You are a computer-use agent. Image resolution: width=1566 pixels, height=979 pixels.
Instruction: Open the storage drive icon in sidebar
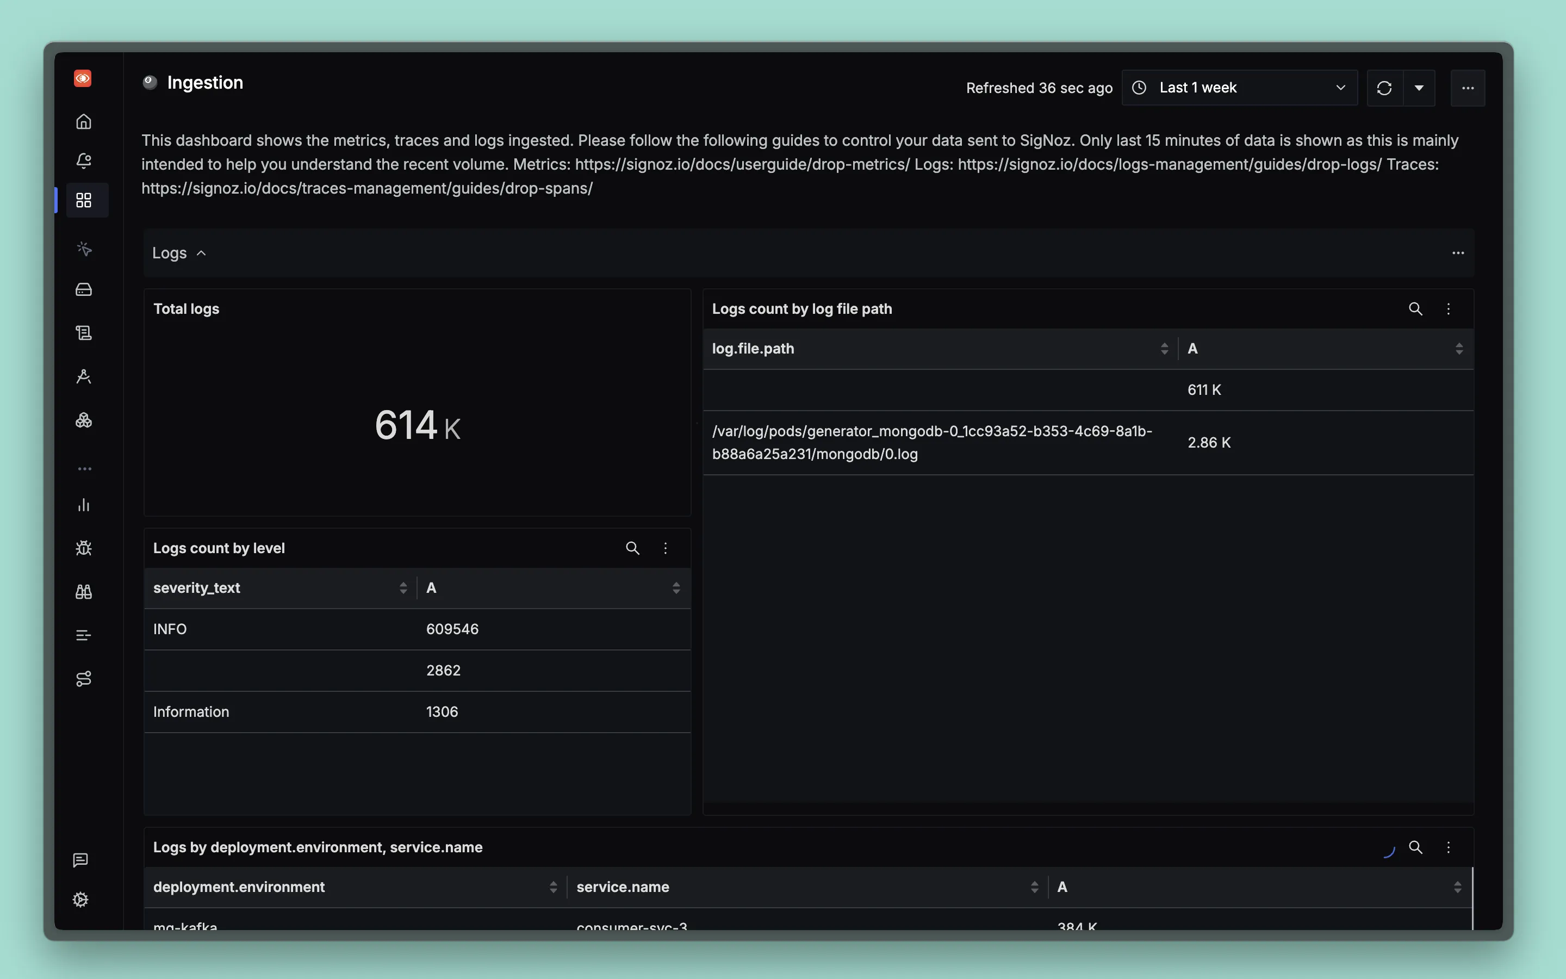tap(84, 289)
